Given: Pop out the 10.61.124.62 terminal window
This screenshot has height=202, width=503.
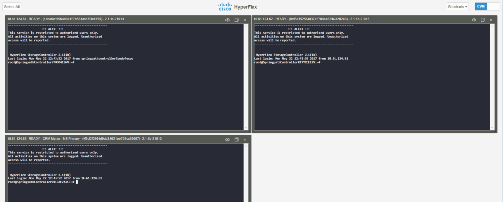Looking at the screenshot, I should coord(483,20).
